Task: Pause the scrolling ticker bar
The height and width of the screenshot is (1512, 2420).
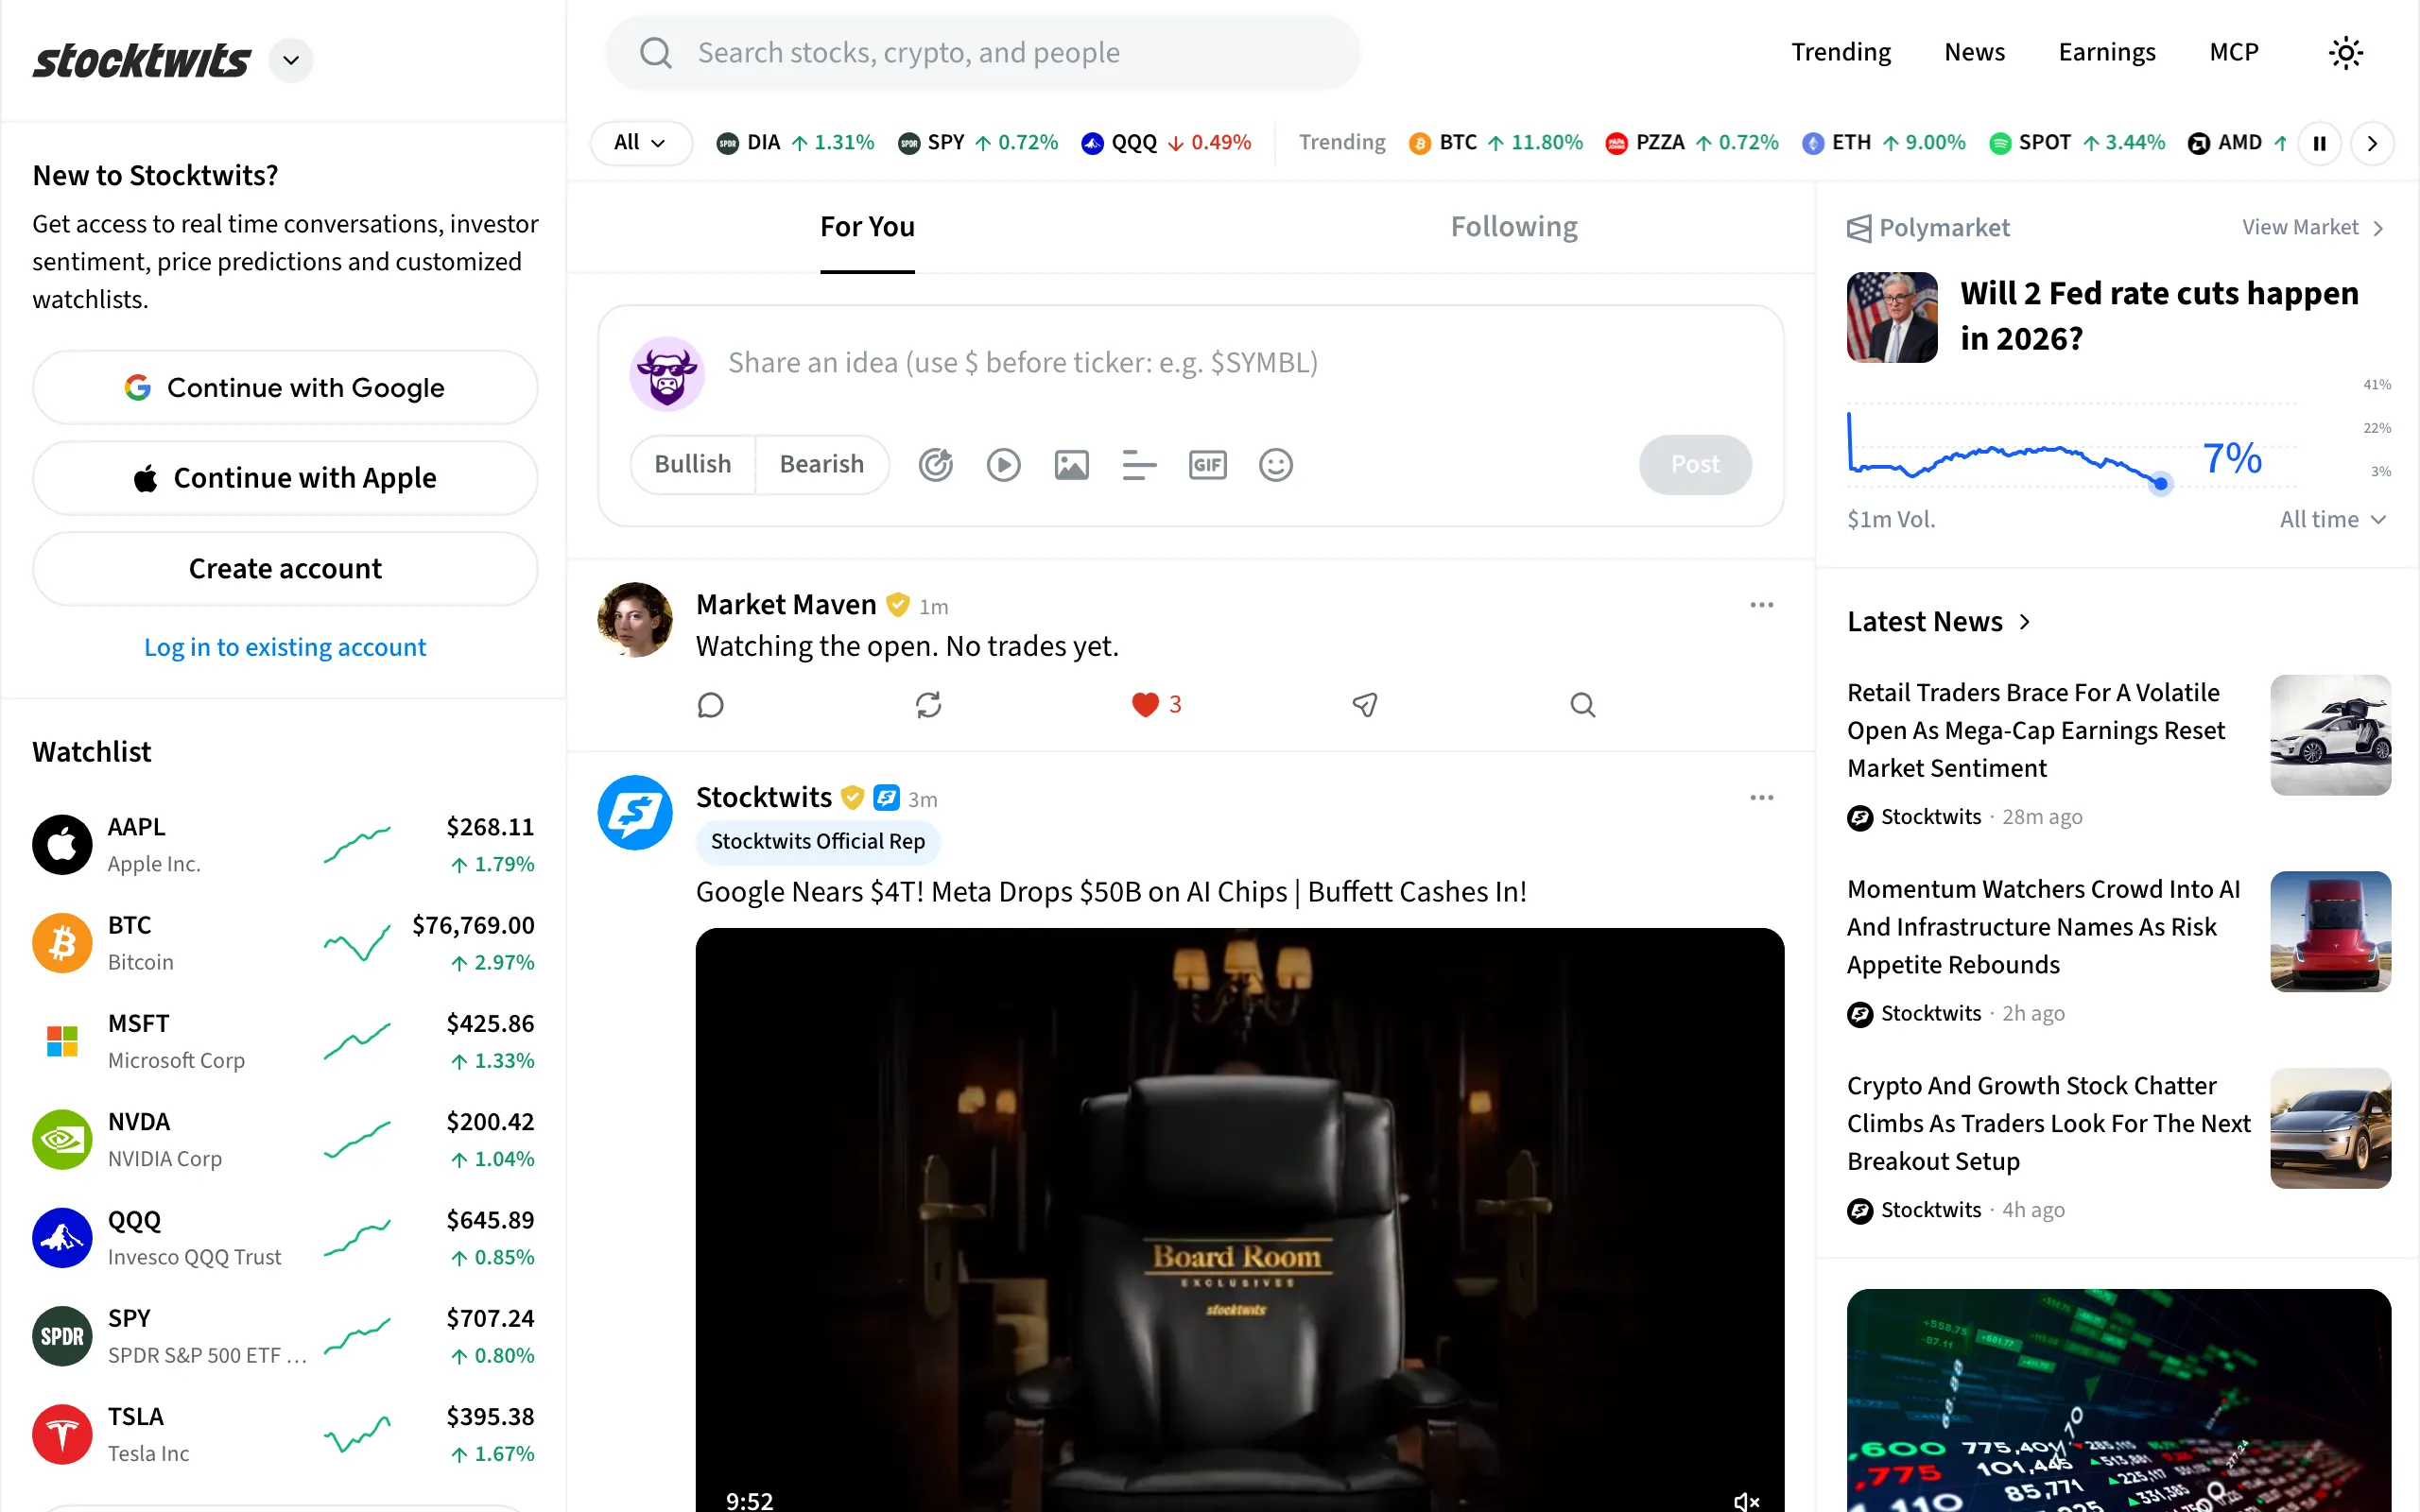Action: 2319,143
